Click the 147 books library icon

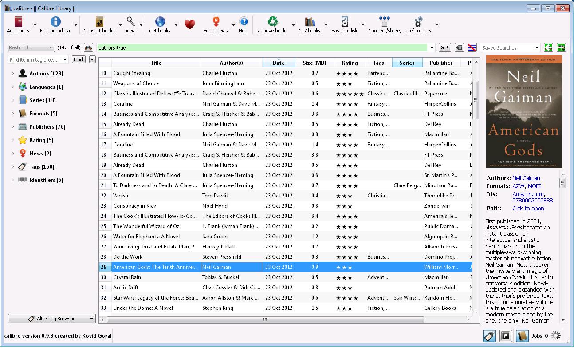coord(310,22)
